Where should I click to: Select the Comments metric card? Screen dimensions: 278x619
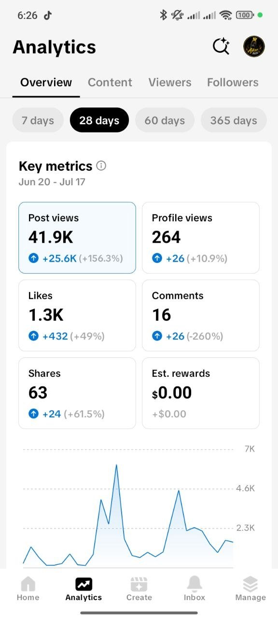click(201, 315)
